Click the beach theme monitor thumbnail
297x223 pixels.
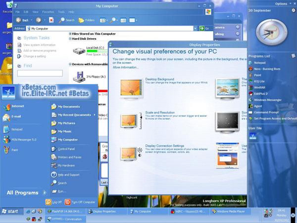pyautogui.click(x=227, y=88)
